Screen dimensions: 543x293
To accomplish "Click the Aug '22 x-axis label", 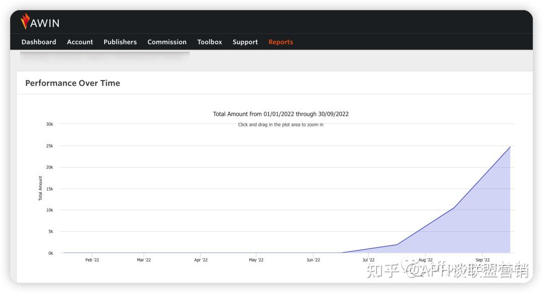I will tap(425, 260).
